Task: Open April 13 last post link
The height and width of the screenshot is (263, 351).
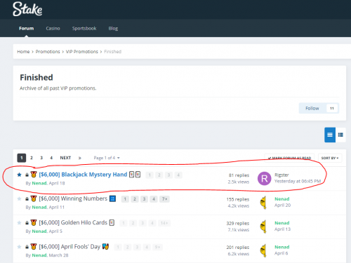Action: [282, 229]
